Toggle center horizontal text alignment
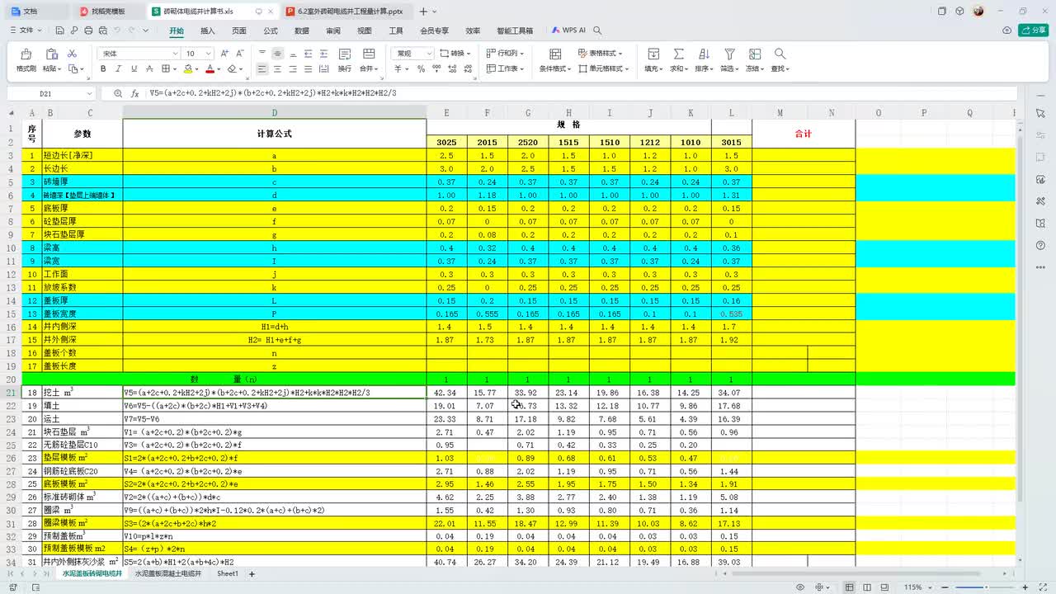 278,69
